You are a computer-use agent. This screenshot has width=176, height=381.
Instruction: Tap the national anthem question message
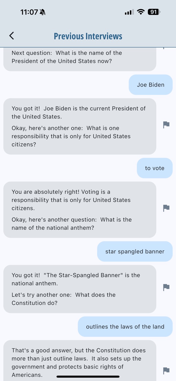(80, 210)
